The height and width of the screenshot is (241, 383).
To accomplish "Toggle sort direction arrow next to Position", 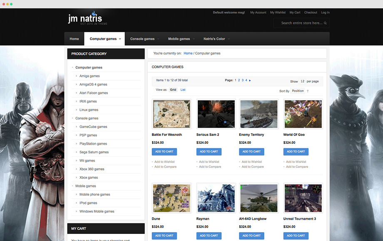I will point(308,91).
